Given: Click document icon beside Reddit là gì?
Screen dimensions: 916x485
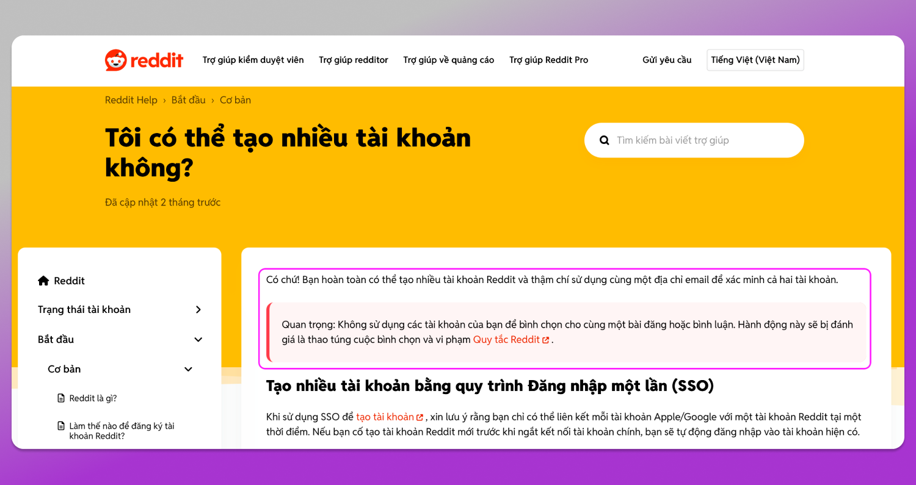Looking at the screenshot, I should [61, 398].
